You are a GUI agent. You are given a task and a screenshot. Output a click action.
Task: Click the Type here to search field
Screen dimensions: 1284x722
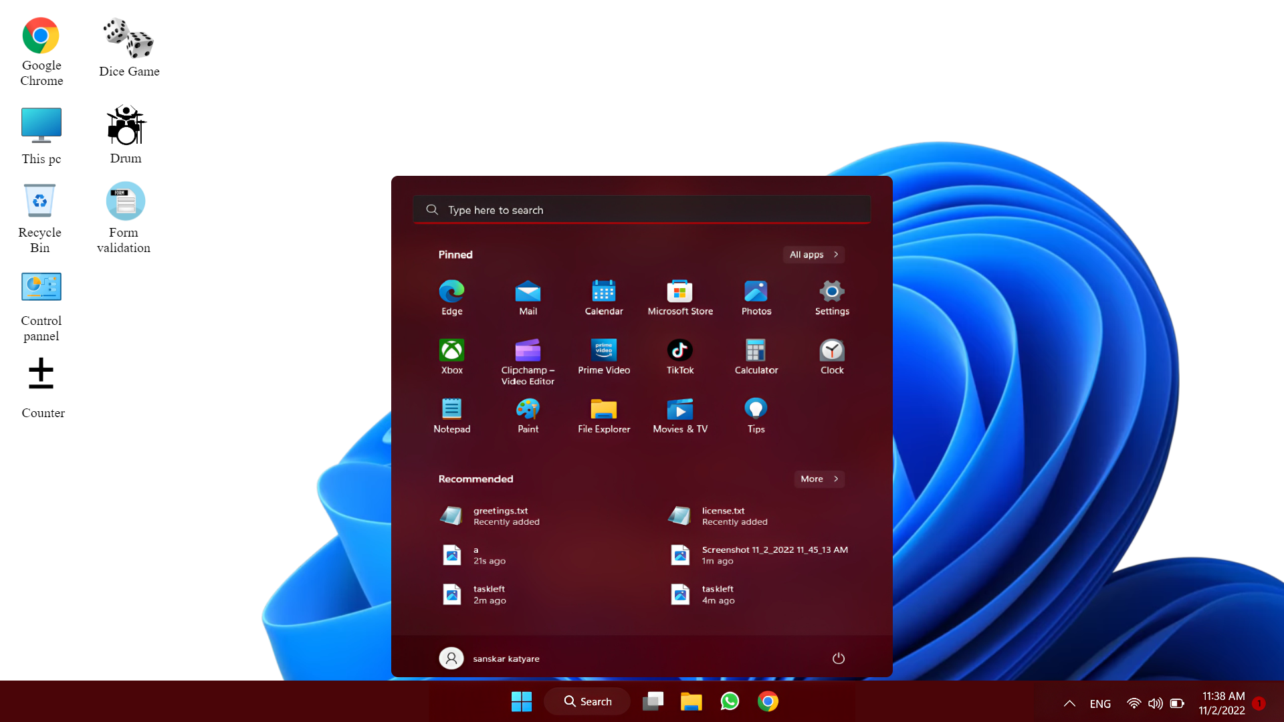(641, 209)
